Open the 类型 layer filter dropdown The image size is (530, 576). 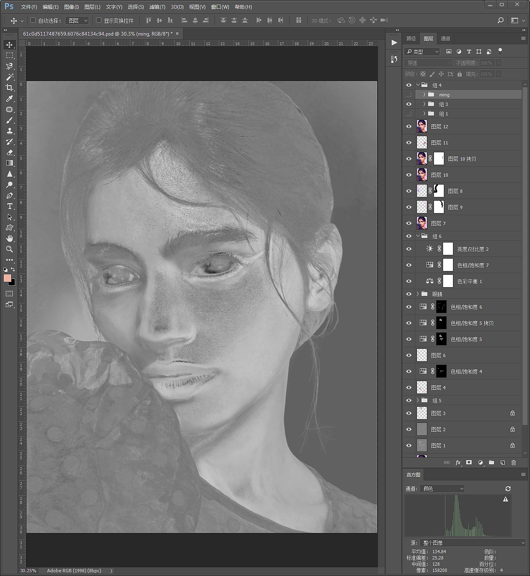[x=422, y=51]
